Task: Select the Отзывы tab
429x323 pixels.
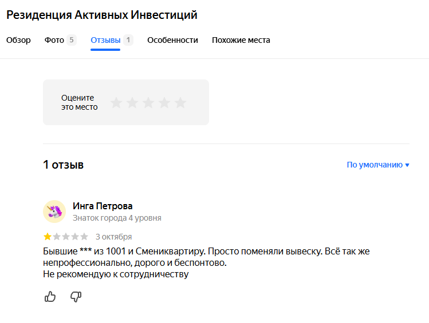Action: click(105, 40)
